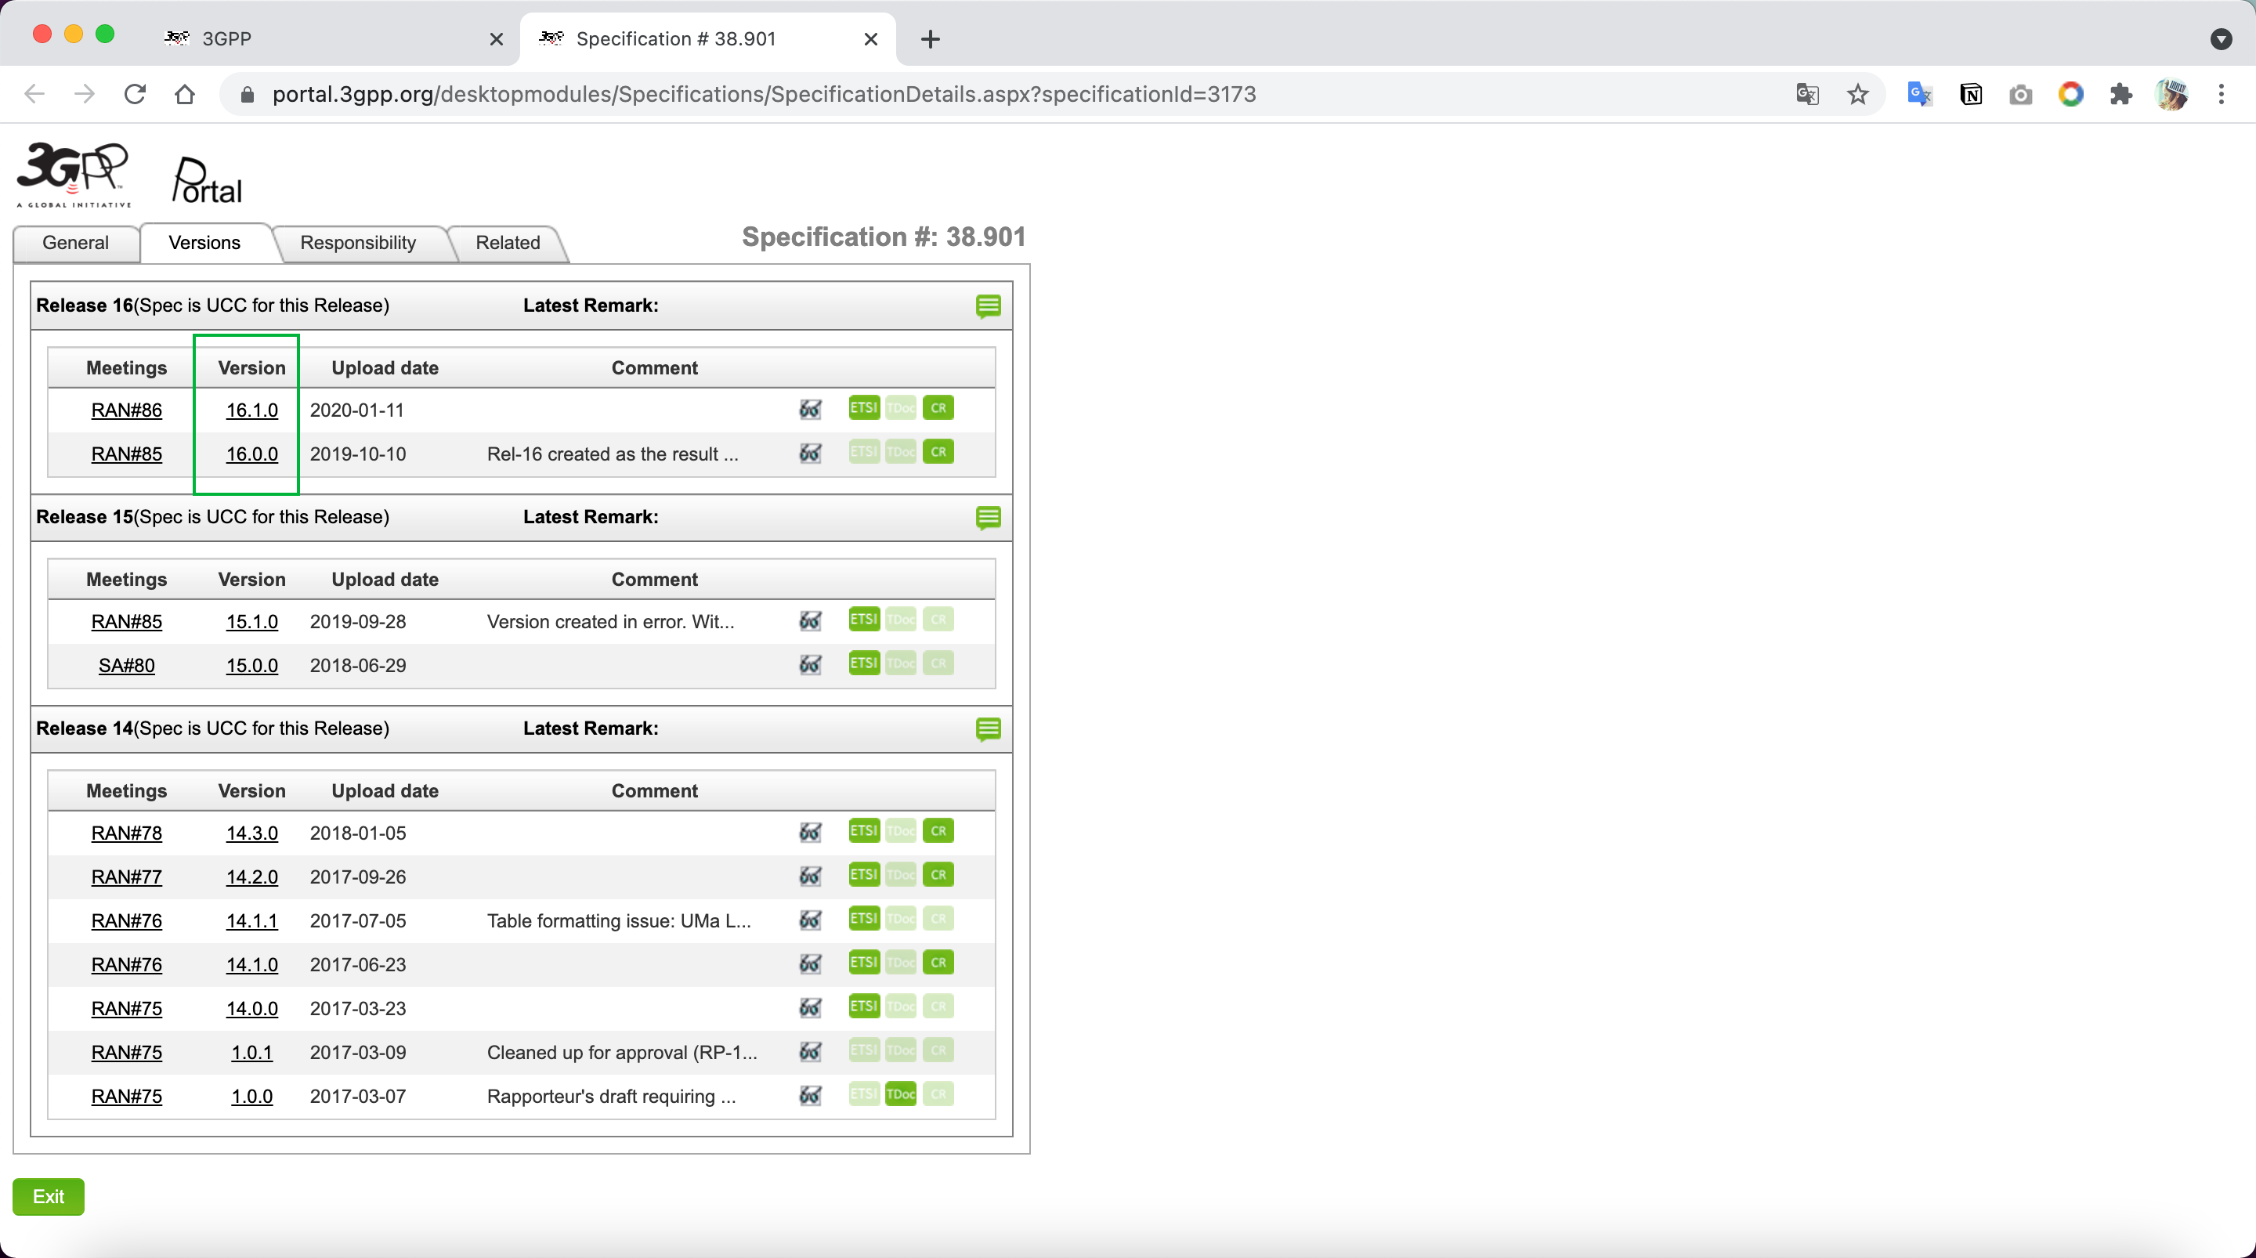Click the ETSI icon for version 16.1.0
Screen dimensions: 2256x1258
[862, 409]
